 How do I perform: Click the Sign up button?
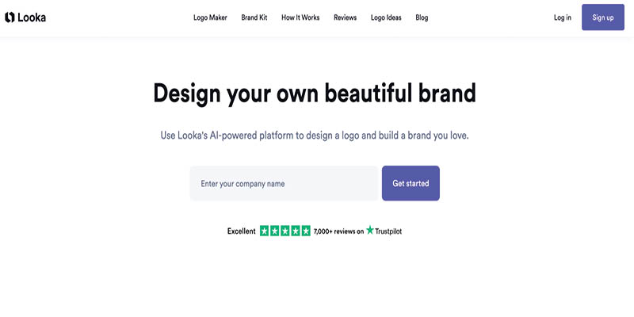pyautogui.click(x=603, y=17)
